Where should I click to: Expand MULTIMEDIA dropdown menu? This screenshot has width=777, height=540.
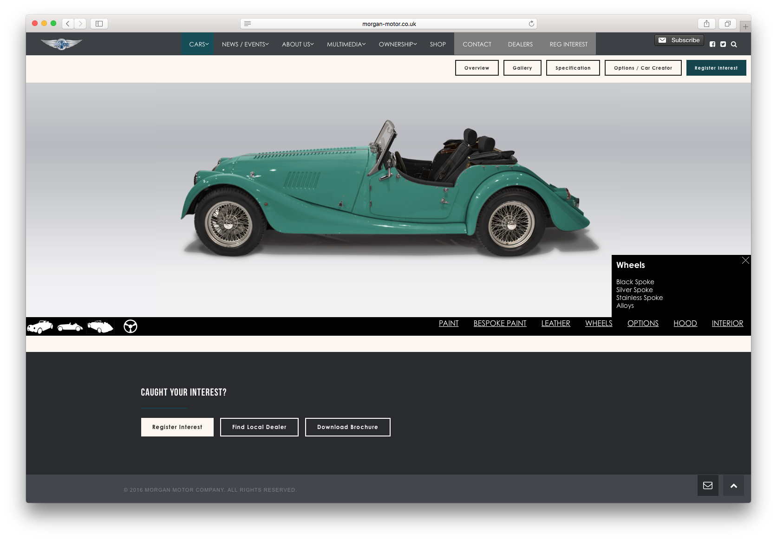pyautogui.click(x=346, y=44)
